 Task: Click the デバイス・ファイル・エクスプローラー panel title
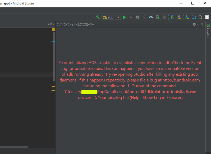tap(75, 25)
